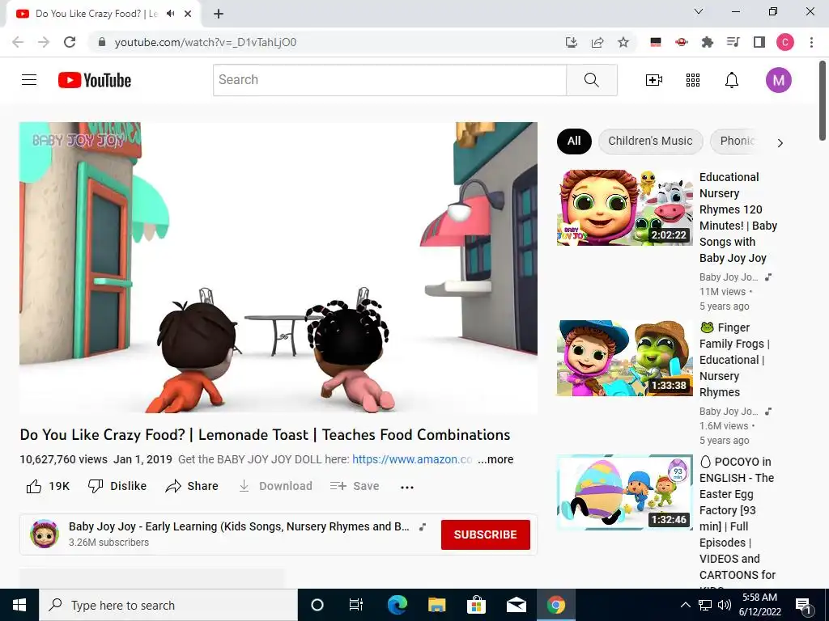Open Microsoft Store from taskbar

476,605
